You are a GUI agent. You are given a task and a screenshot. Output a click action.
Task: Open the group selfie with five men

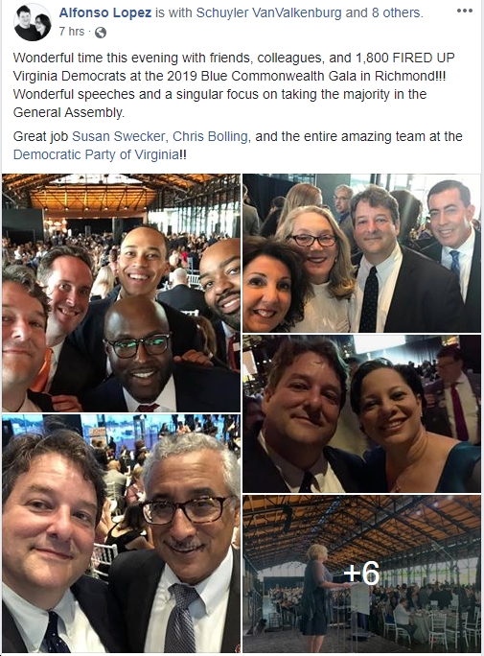click(x=121, y=293)
